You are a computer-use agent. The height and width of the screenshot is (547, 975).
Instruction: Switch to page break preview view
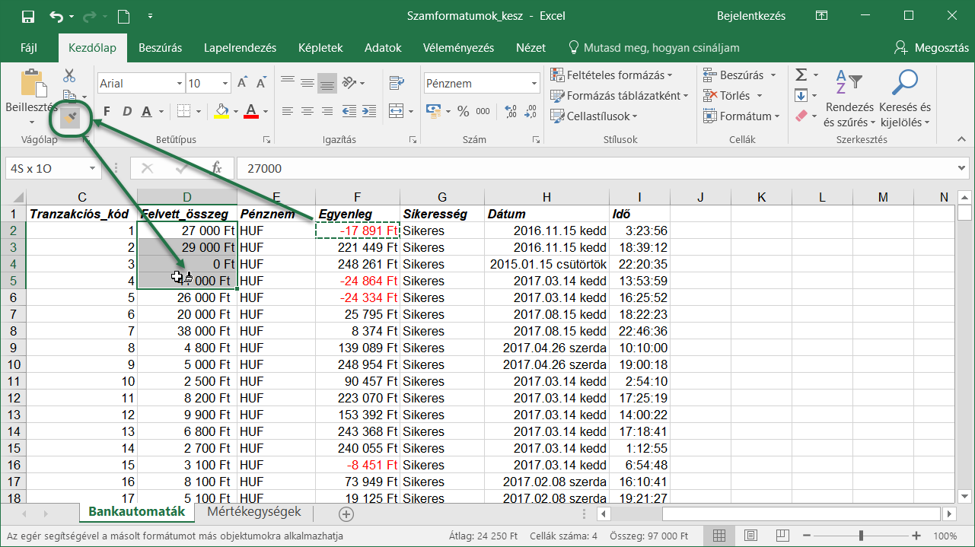coord(782,536)
